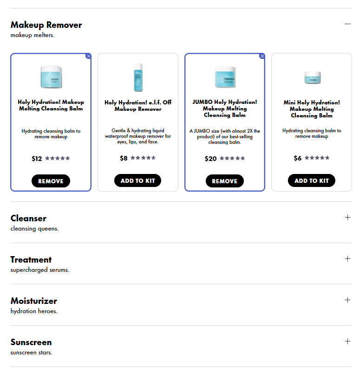Open Holy Hydration! e.l.f. Off Makeup Remover title
Viewport: 359px width, 373px height.
click(x=138, y=105)
